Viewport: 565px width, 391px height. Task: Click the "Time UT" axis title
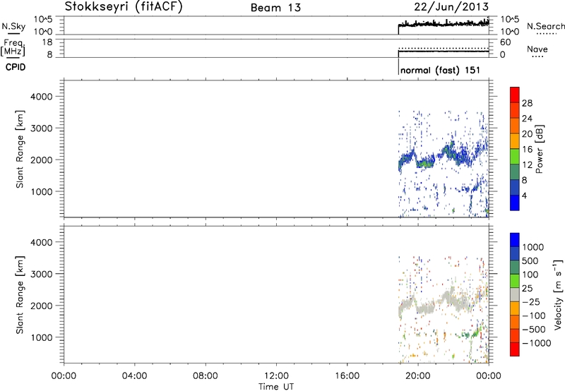(x=276, y=387)
